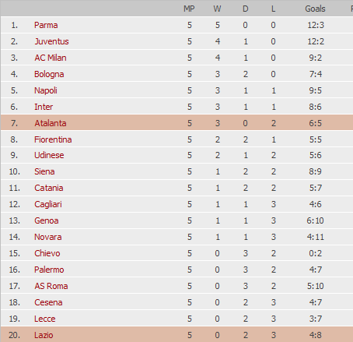
Task: Click the Novara team name
Action: [48, 237]
